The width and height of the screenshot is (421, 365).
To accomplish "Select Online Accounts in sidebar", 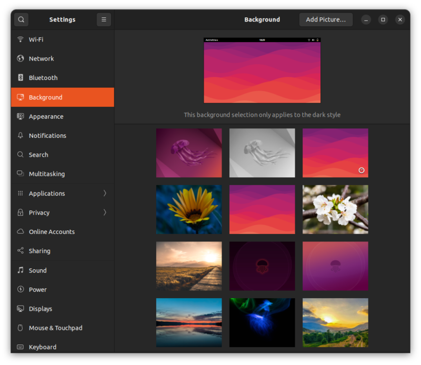I will pyautogui.click(x=63, y=231).
